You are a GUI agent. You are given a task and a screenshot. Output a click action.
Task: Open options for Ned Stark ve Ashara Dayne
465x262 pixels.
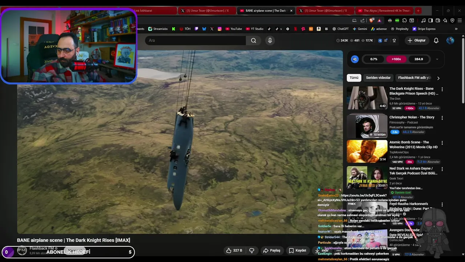pyautogui.click(x=442, y=169)
